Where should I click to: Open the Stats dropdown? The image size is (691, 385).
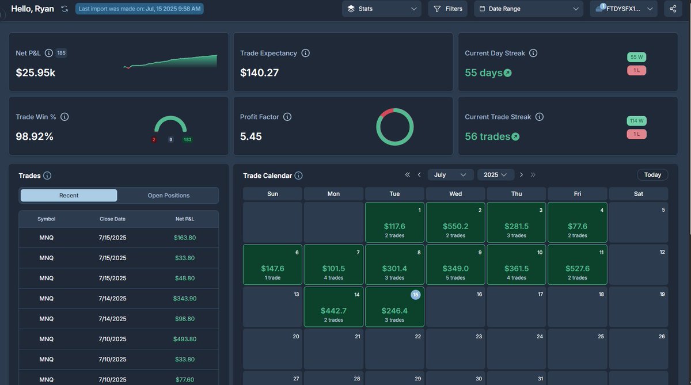[382, 9]
